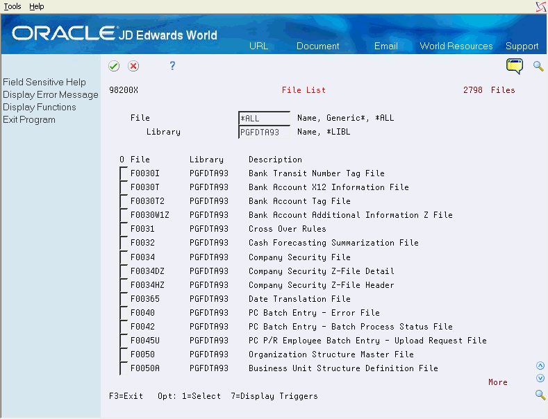This screenshot has width=548, height=419.
Task: Click the top-right window corner icon
Action: [541, 7]
